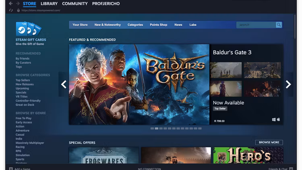This screenshot has height=170, width=302.
Task: Click the Add a Game label
Action: (x=22, y=169)
